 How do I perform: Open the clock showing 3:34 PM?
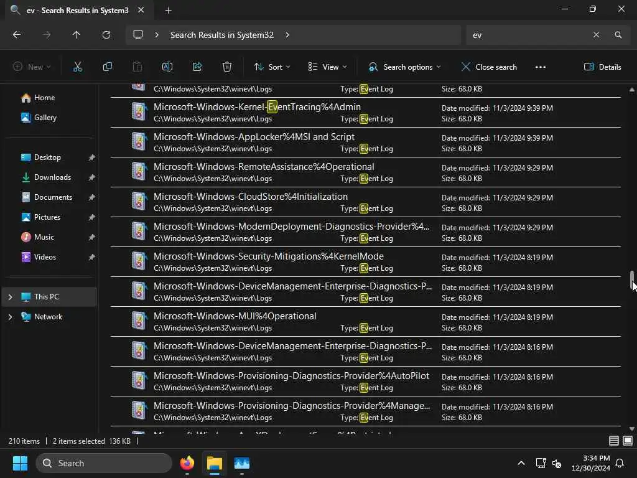(590, 463)
